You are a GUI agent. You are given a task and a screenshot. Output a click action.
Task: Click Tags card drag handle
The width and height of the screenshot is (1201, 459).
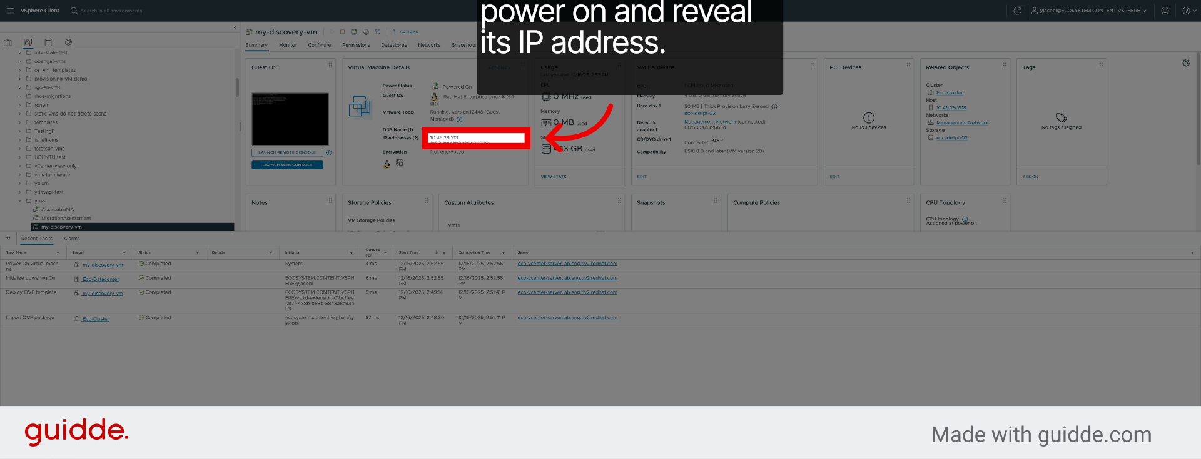click(x=1101, y=65)
